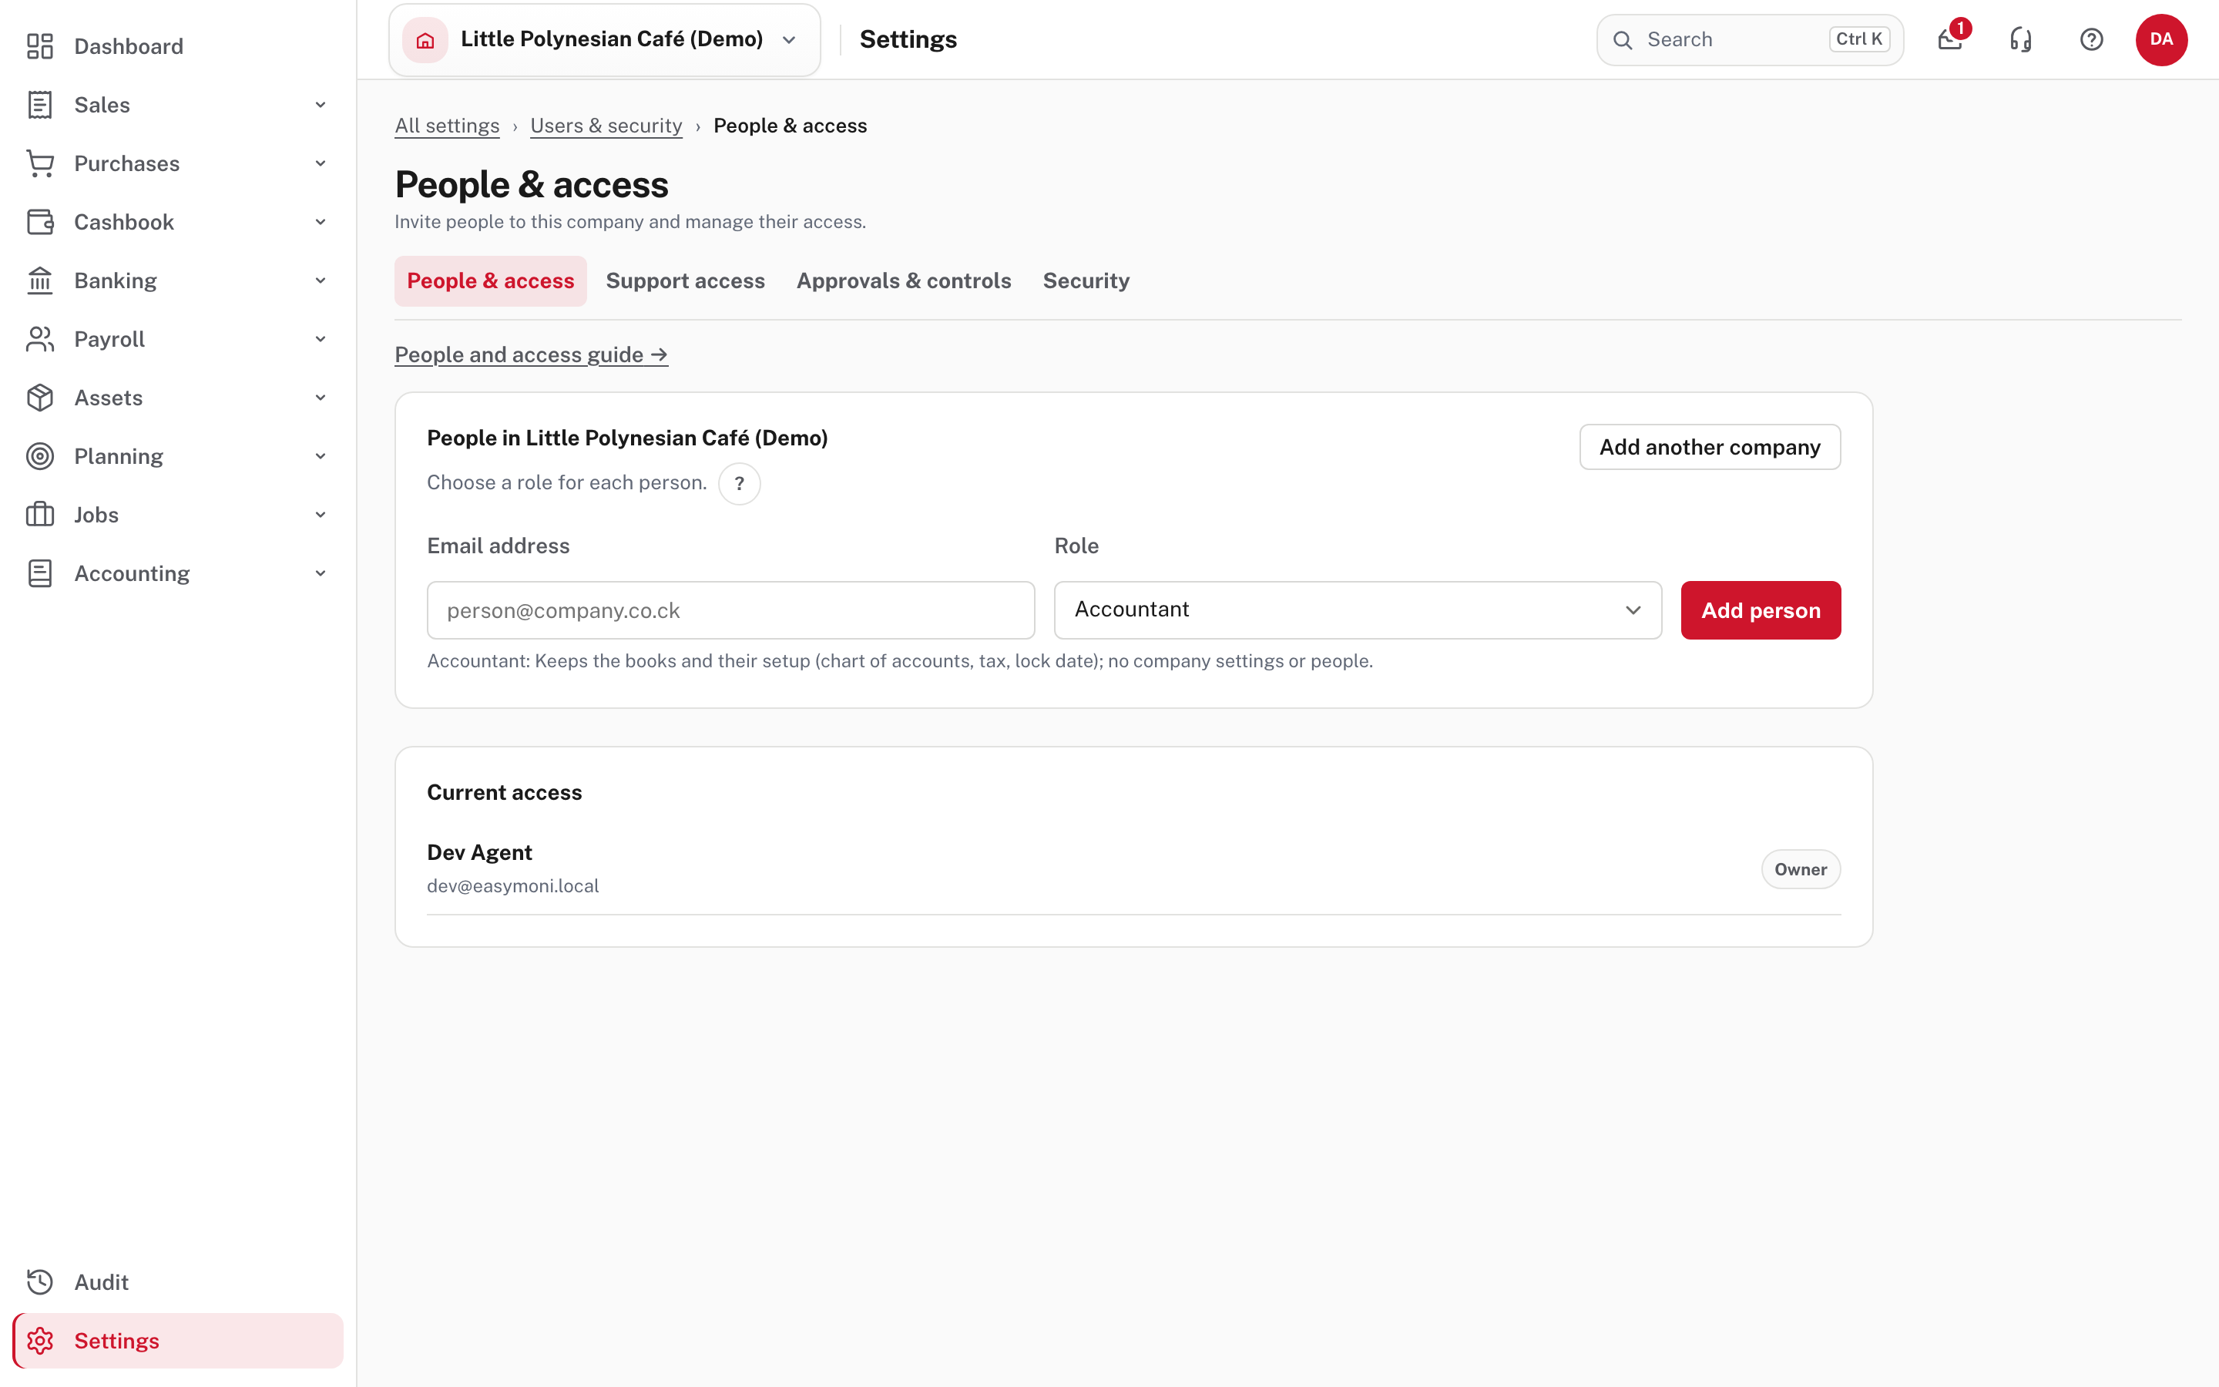Click the Cashbook wallet icon
This screenshot has height=1387, width=2219.
coord(39,222)
